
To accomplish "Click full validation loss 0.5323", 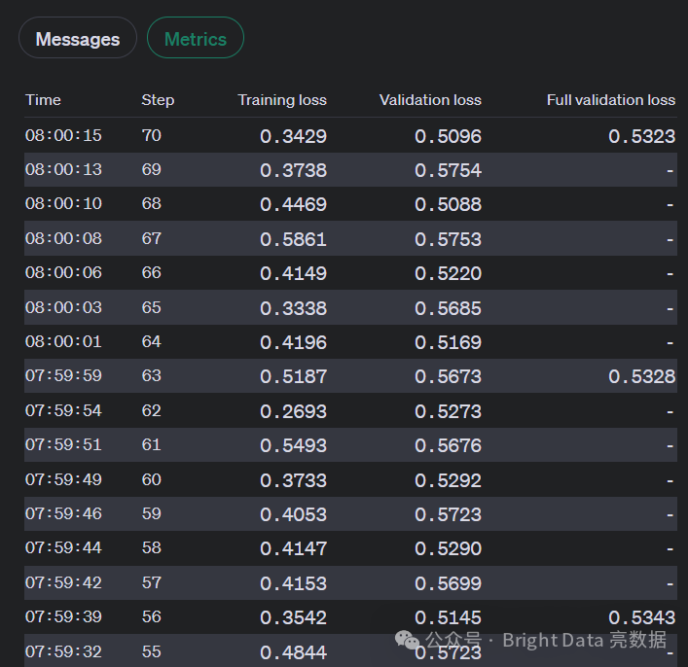I will (x=641, y=136).
